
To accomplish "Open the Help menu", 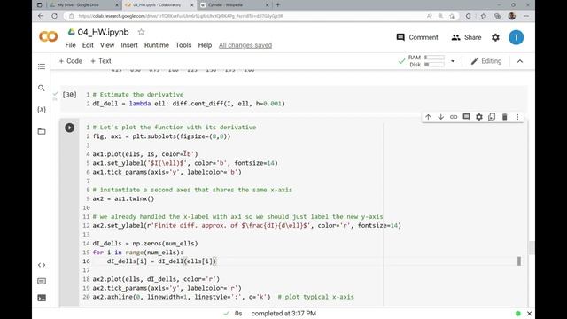I will 205,45.
